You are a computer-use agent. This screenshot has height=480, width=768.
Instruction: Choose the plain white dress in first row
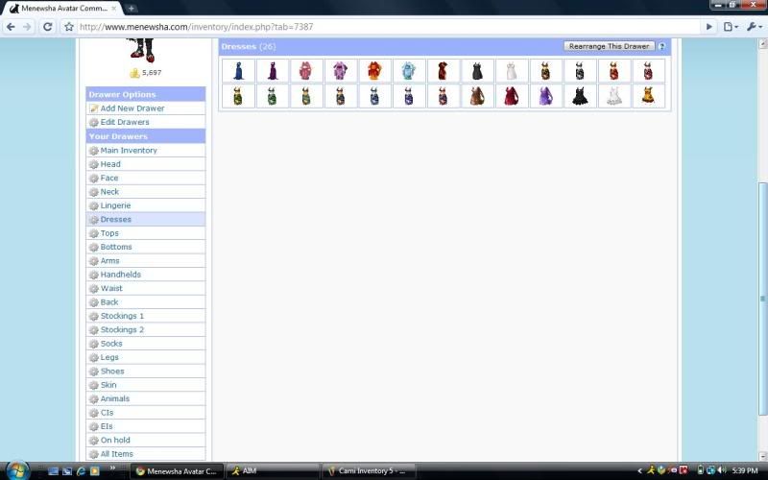(512, 70)
